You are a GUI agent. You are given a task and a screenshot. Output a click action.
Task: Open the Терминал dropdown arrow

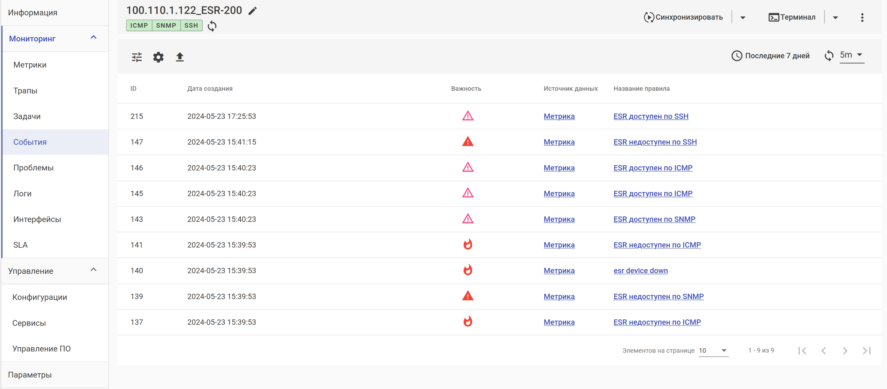(835, 17)
